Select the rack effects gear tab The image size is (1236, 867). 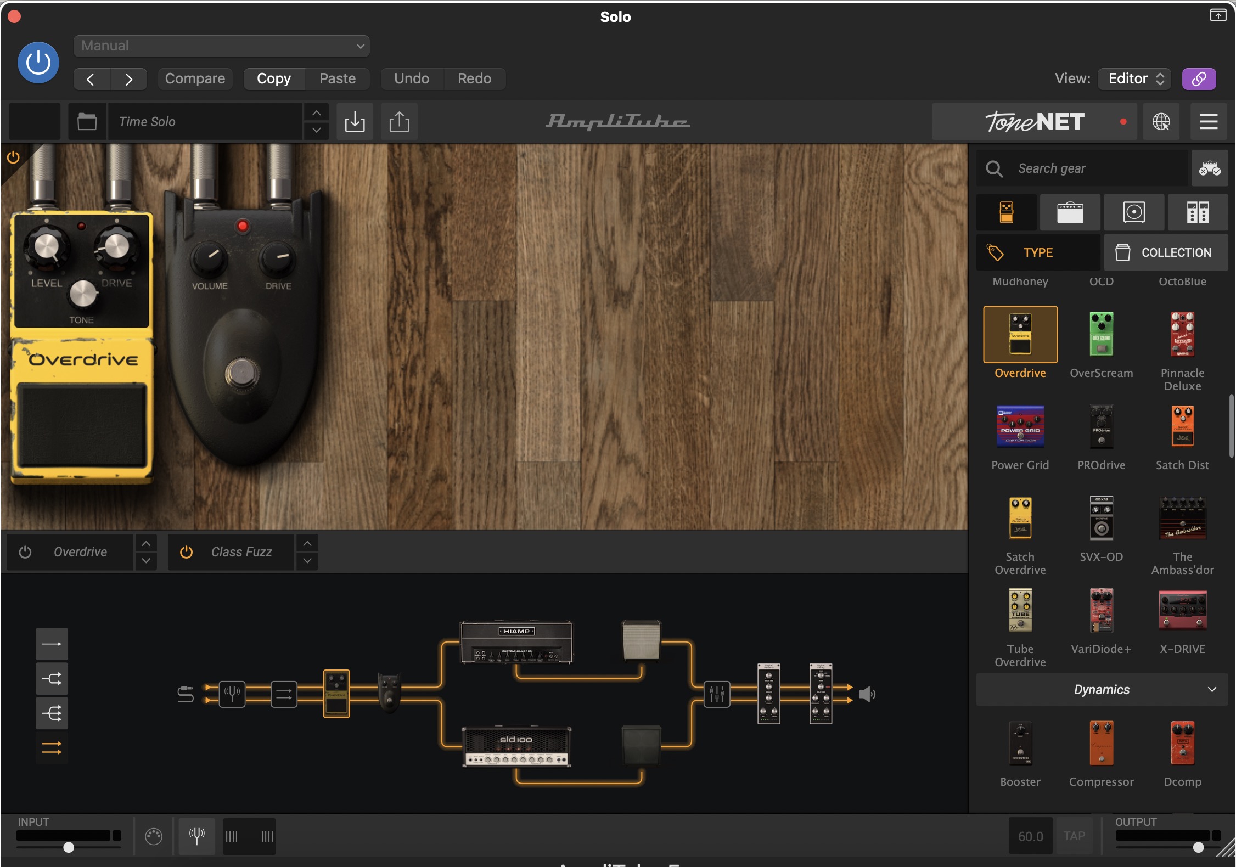coord(1198,212)
